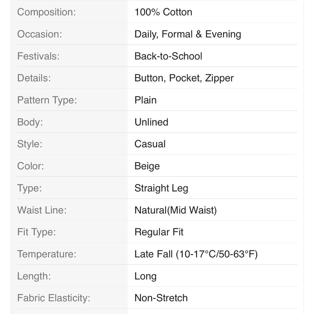Select Natural(Mid Waist) value text

[176, 210]
